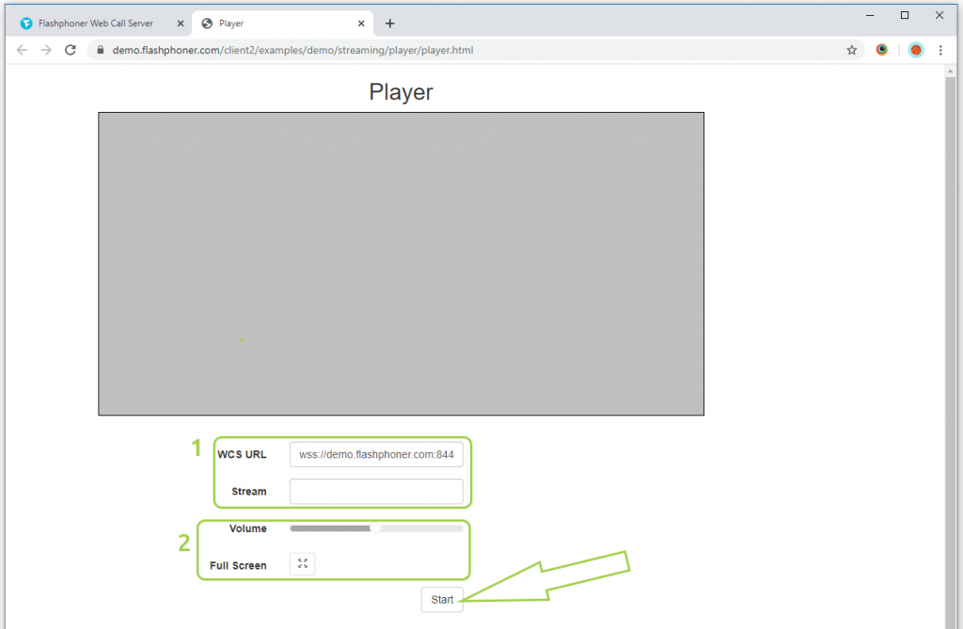Open the Chrome three-dot menu

click(940, 51)
